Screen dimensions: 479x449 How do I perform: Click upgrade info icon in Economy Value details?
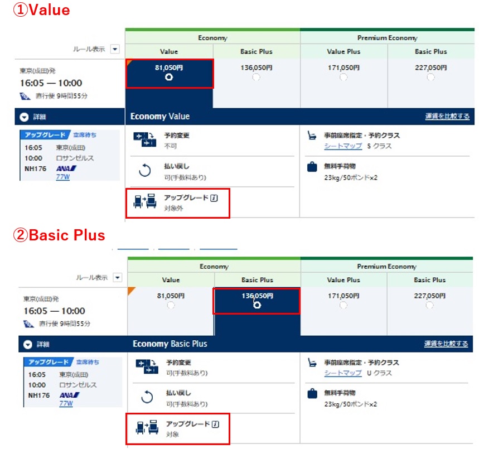pos(214,198)
